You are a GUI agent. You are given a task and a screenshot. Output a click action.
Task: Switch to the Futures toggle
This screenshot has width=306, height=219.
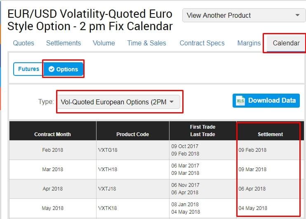pyautogui.click(x=28, y=69)
